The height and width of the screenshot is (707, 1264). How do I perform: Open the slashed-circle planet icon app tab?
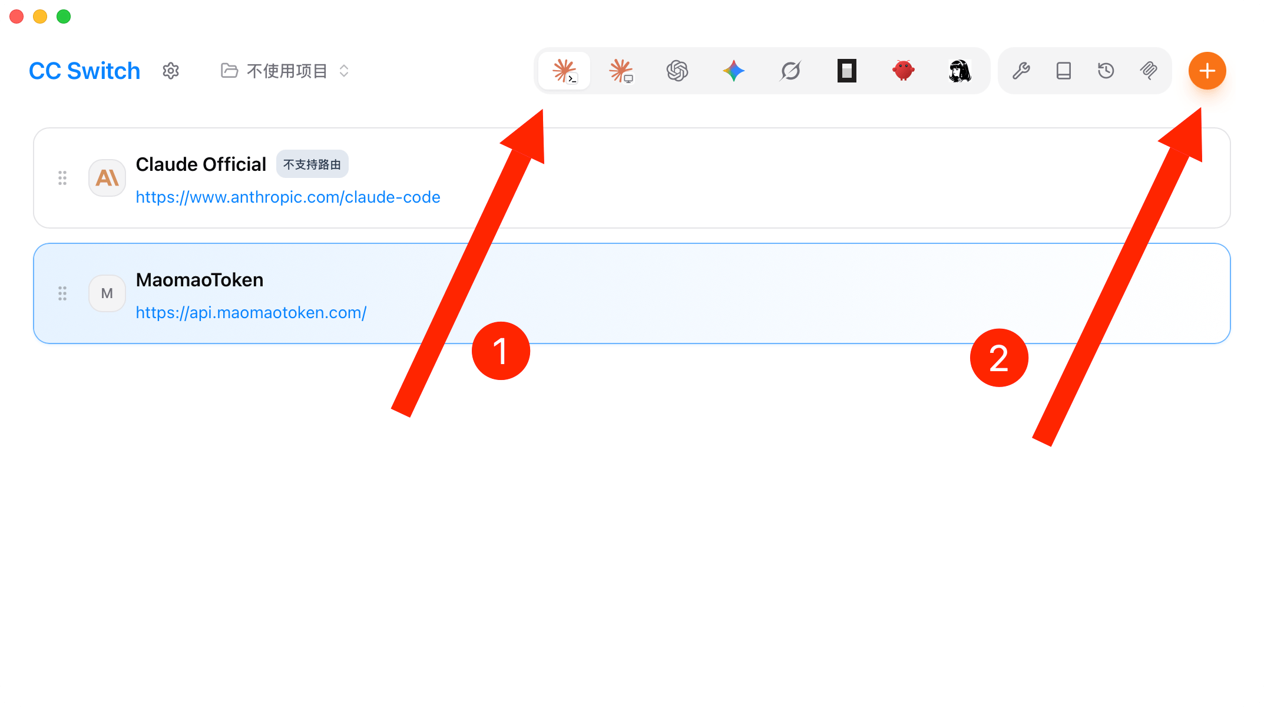coord(790,71)
